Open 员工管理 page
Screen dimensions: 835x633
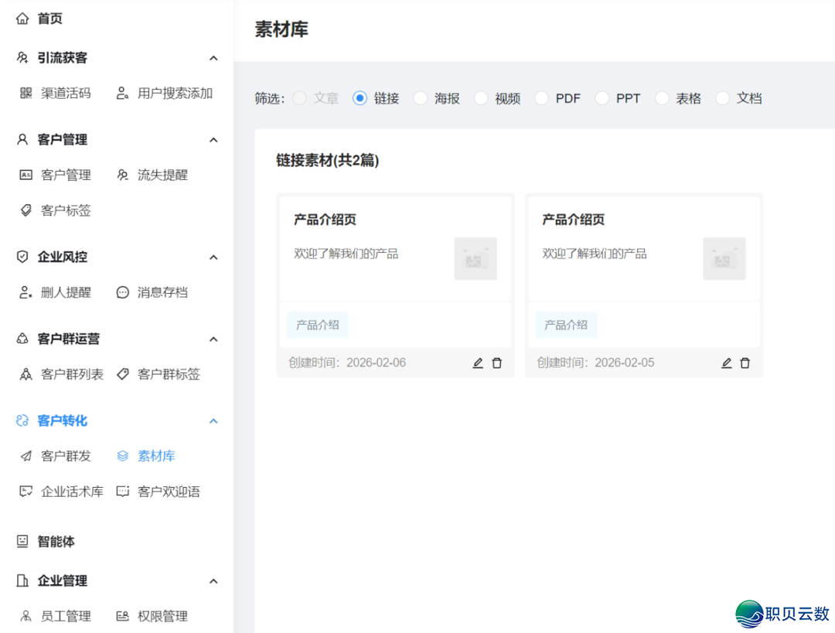click(67, 616)
